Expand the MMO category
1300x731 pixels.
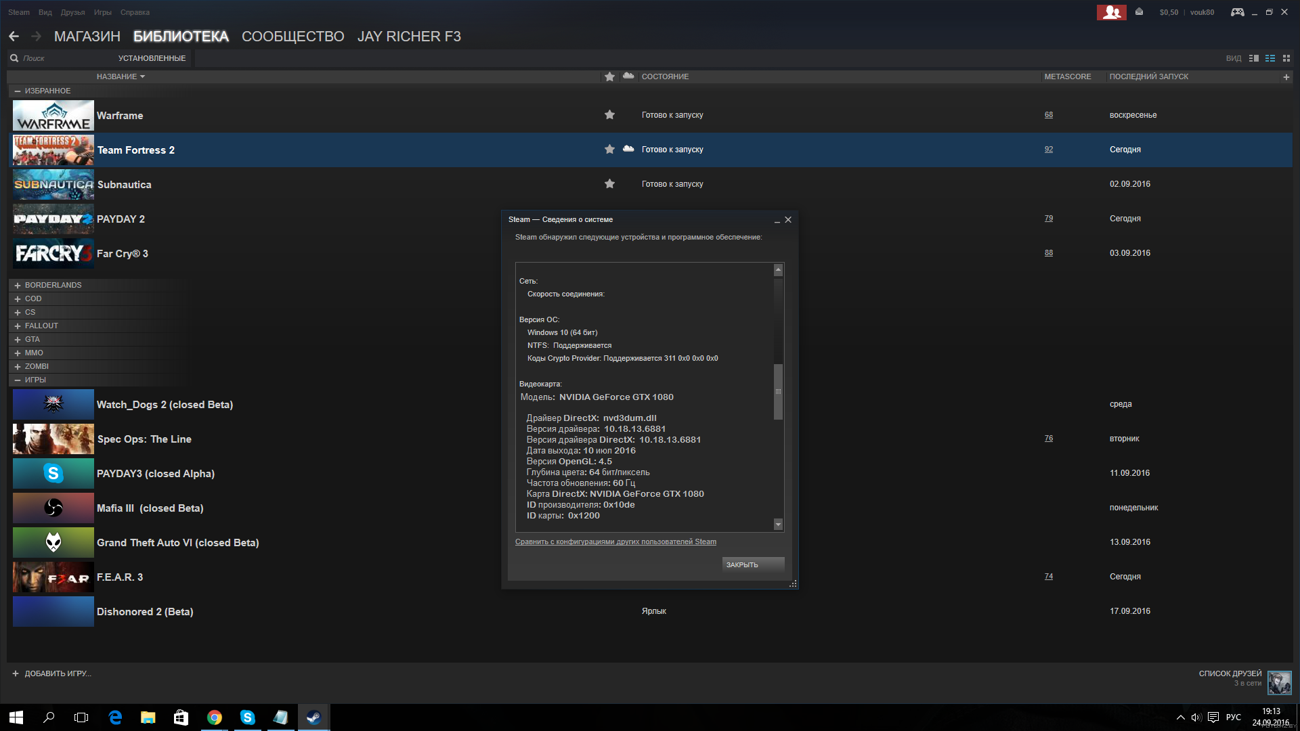[x=18, y=353]
